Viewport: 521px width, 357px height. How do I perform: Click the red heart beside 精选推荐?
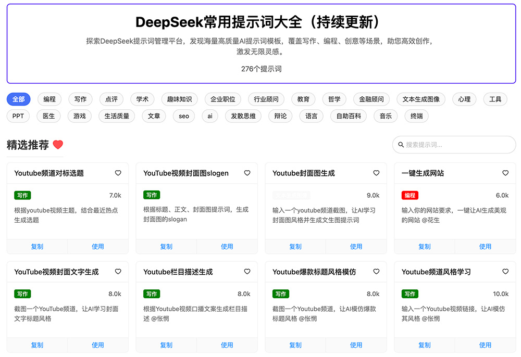(58, 145)
